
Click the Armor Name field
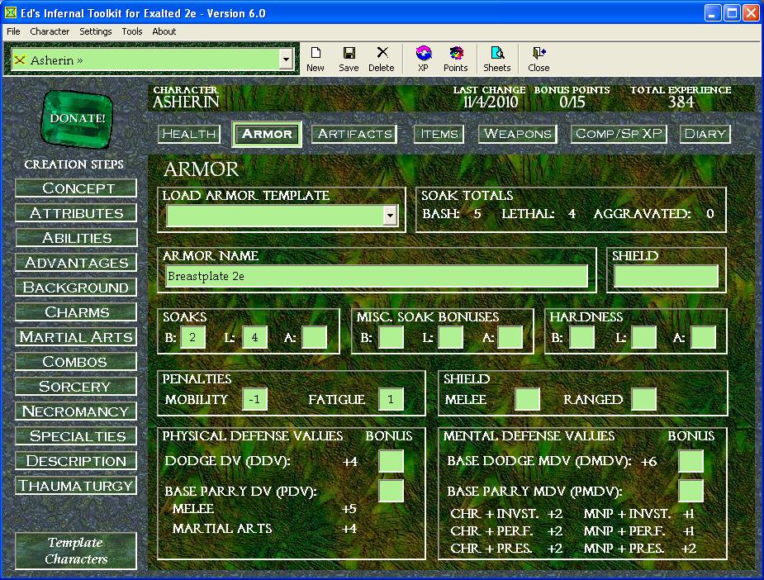click(x=377, y=276)
